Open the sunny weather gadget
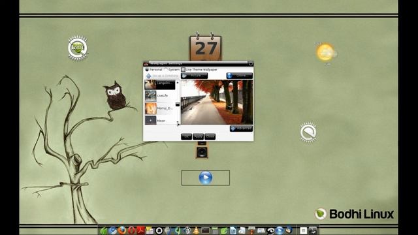 (326, 53)
